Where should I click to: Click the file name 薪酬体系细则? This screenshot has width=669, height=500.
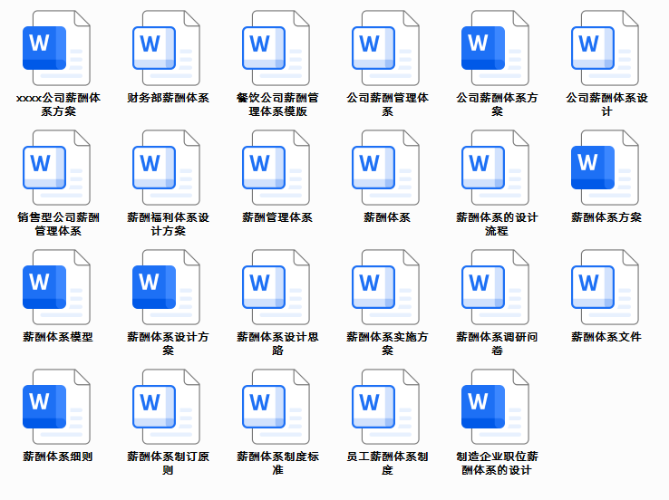[58, 457]
